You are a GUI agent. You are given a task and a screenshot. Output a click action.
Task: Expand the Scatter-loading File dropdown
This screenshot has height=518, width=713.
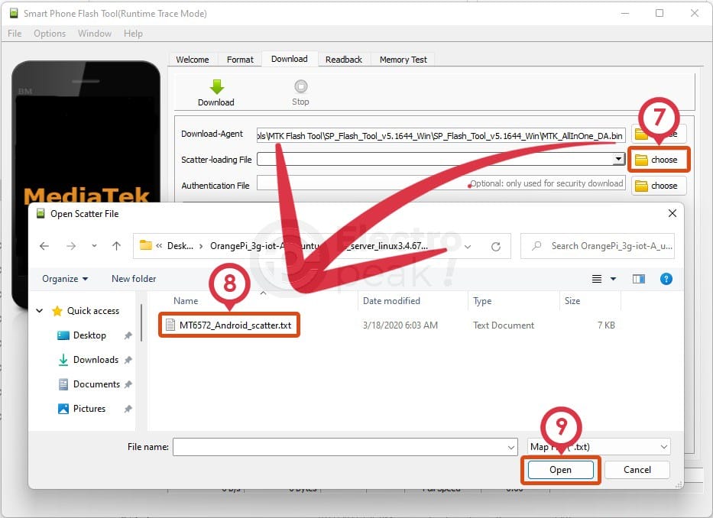pyautogui.click(x=618, y=159)
